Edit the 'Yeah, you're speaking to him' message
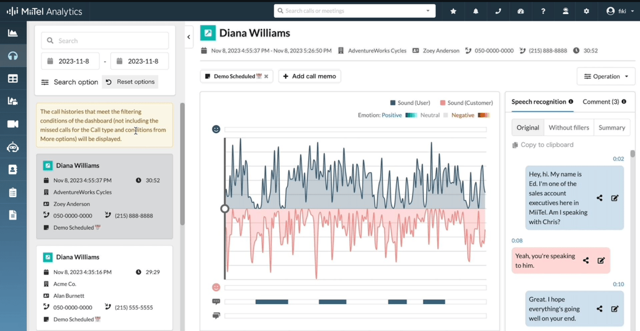This screenshot has height=331, width=640. pyautogui.click(x=601, y=260)
